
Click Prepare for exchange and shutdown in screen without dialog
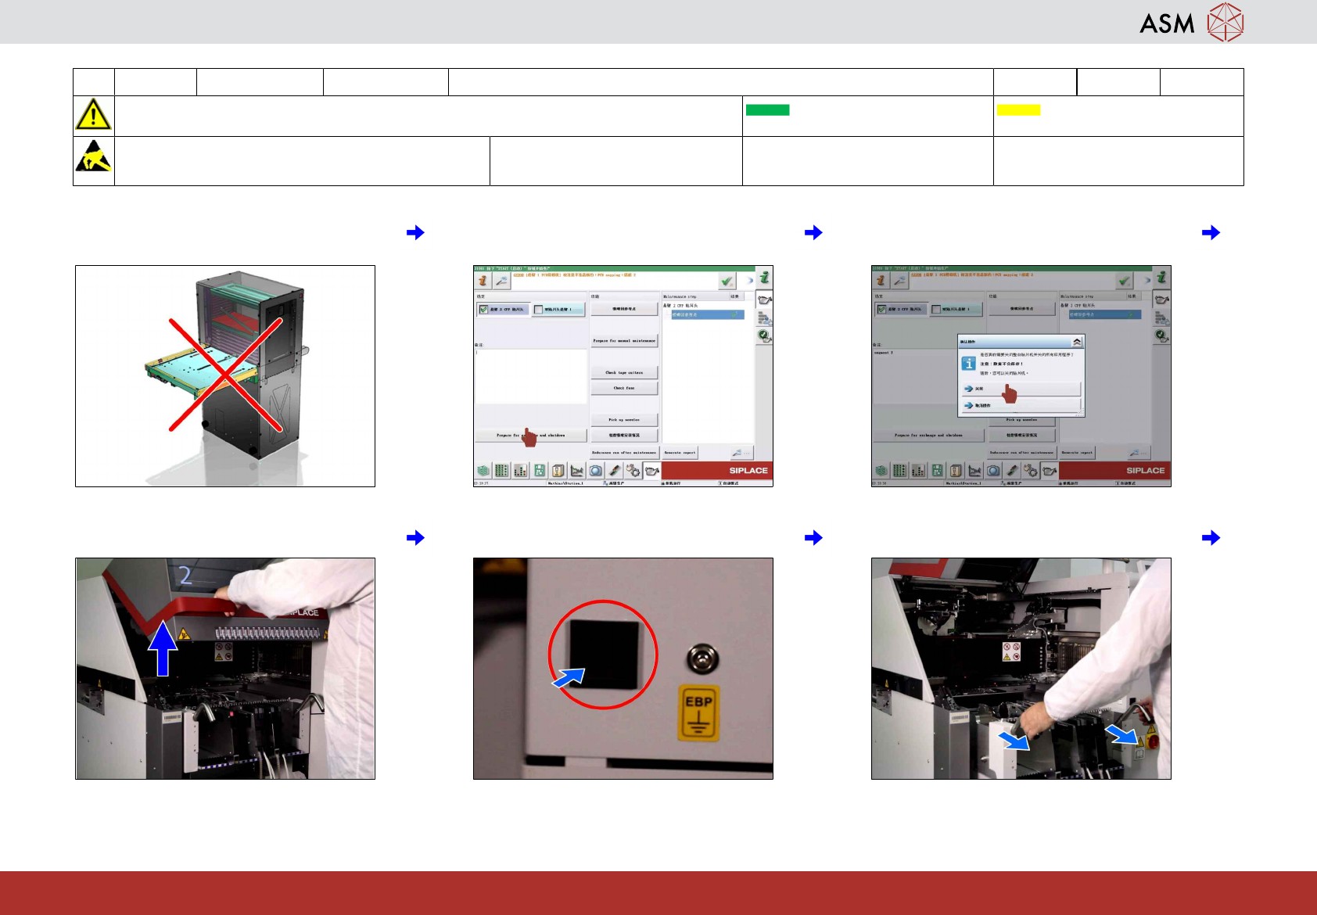pos(531,435)
